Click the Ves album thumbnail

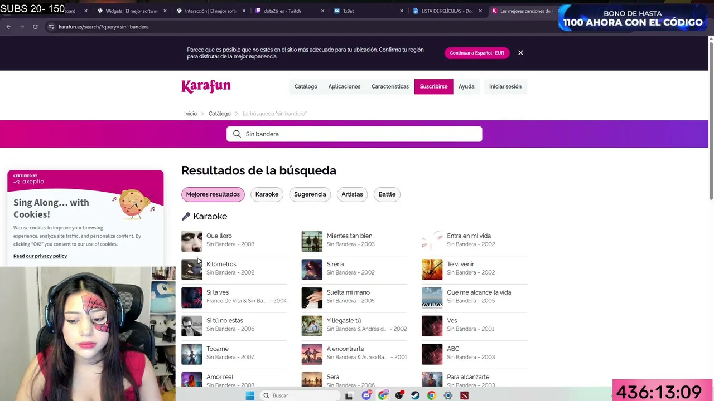click(x=432, y=326)
